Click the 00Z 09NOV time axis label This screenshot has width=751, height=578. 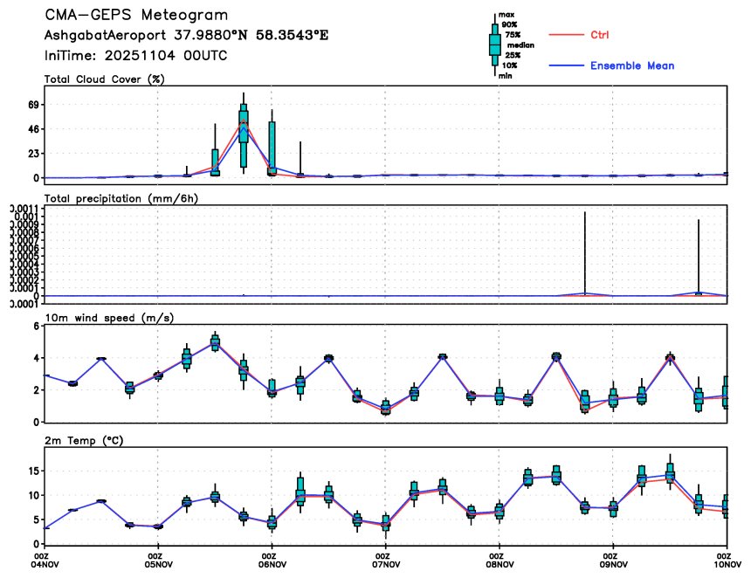click(614, 561)
